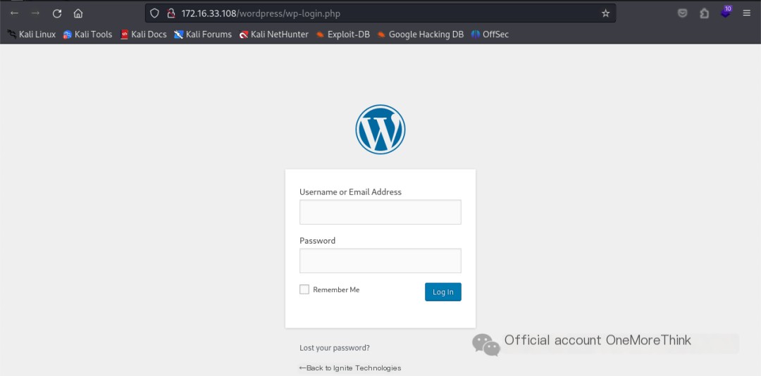This screenshot has width=761, height=376.
Task: Open the Kali Linux bookmark
Action: 32,35
